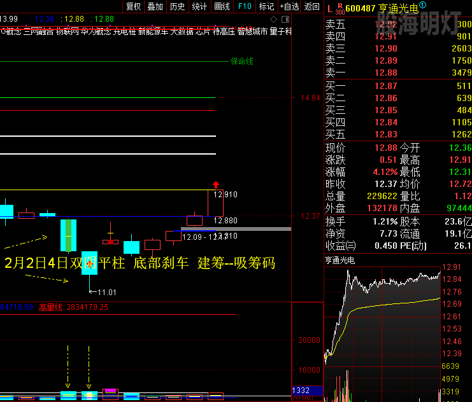Click the 亨通光电 intraday chart title

[340, 260]
